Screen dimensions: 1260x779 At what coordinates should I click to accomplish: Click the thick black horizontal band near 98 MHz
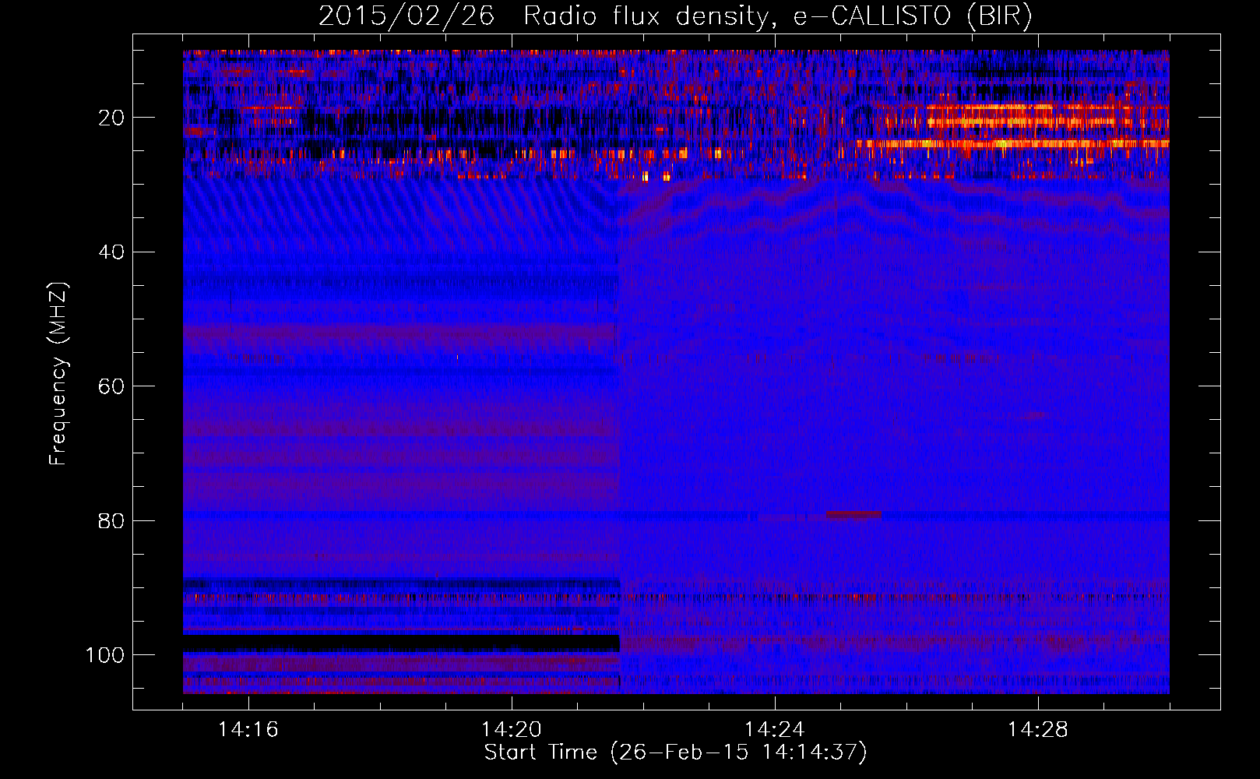[x=401, y=643]
